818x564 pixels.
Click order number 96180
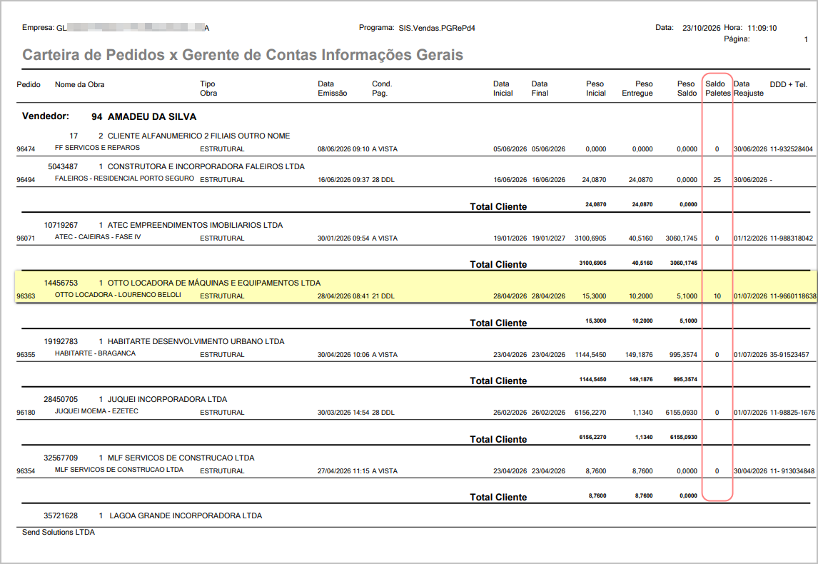point(26,413)
